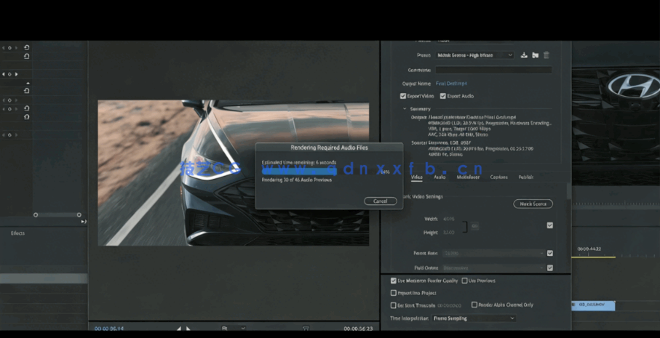The image size is (660, 338).
Task: Click the 00:00:56:23 duration timecode
Action: tap(358, 329)
